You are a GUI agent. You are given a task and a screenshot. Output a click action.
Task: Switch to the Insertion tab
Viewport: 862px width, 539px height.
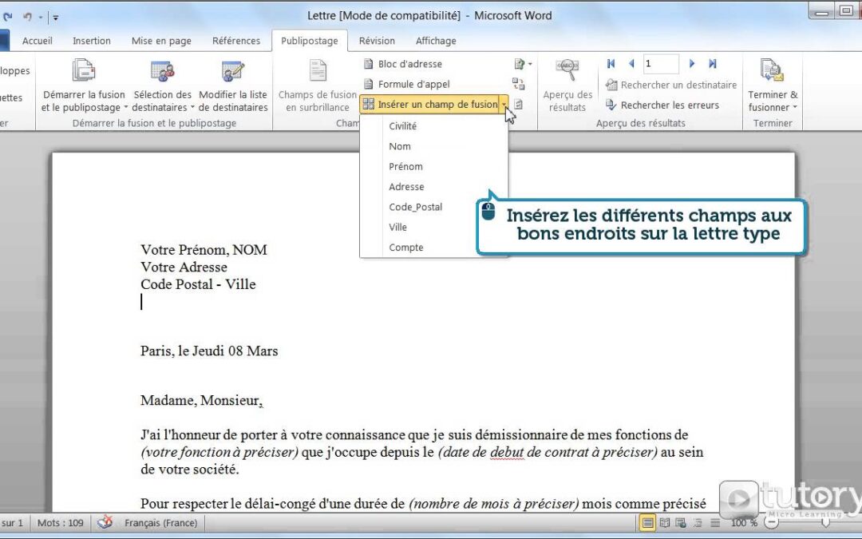point(91,41)
